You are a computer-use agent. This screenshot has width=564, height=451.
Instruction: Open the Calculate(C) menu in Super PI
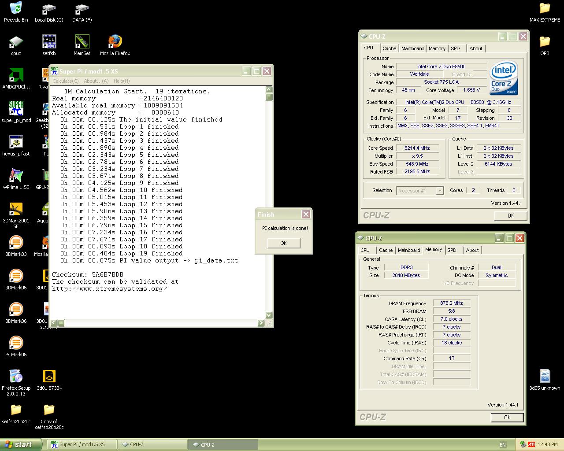click(x=65, y=81)
